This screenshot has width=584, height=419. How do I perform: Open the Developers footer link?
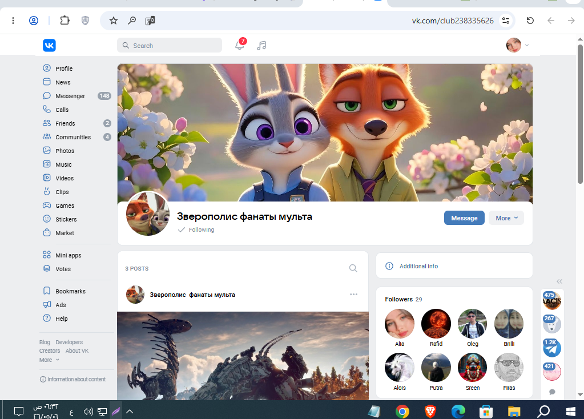[69, 342]
